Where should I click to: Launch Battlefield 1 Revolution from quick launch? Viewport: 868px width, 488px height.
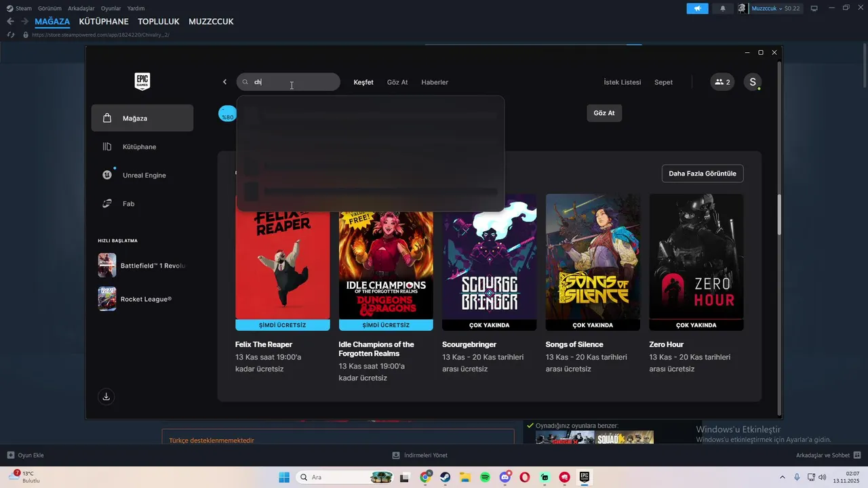click(142, 266)
